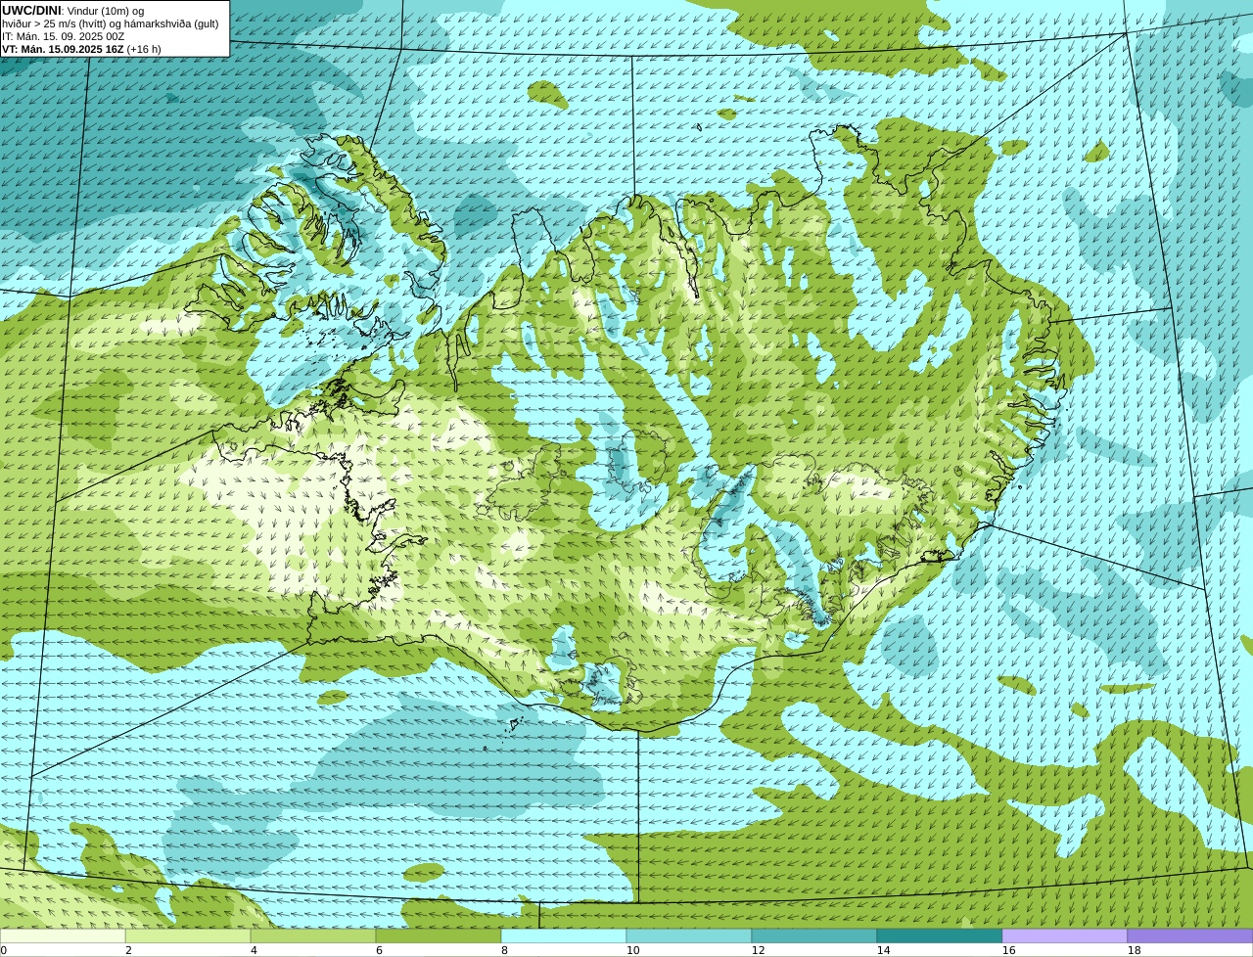
Task: Click the scale label '0'
Action: [x=4, y=950]
